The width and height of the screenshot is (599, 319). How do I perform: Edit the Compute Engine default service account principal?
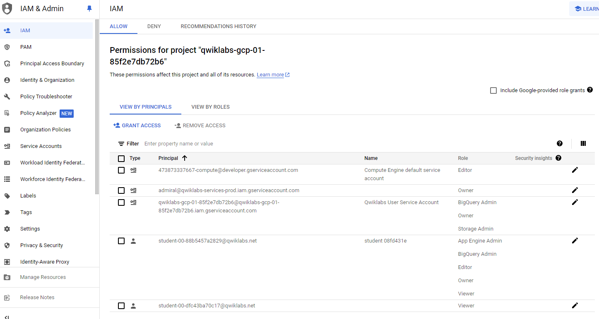pyautogui.click(x=575, y=170)
